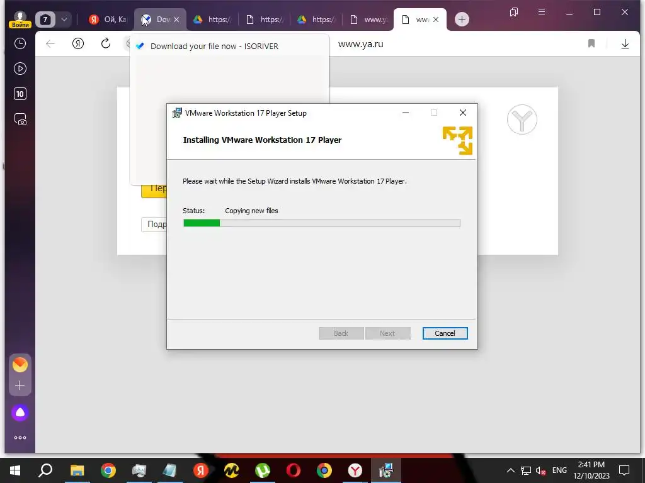Switch to the Download ISORIVER tab

[x=156, y=19]
